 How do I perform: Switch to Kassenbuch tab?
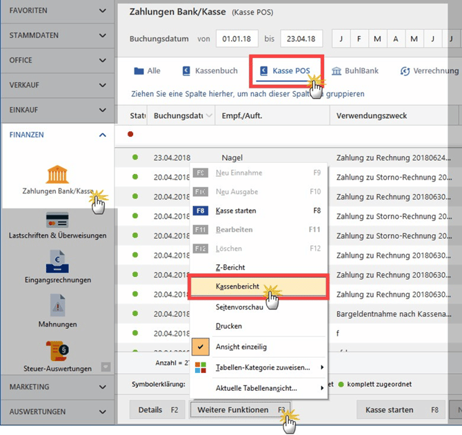point(210,71)
